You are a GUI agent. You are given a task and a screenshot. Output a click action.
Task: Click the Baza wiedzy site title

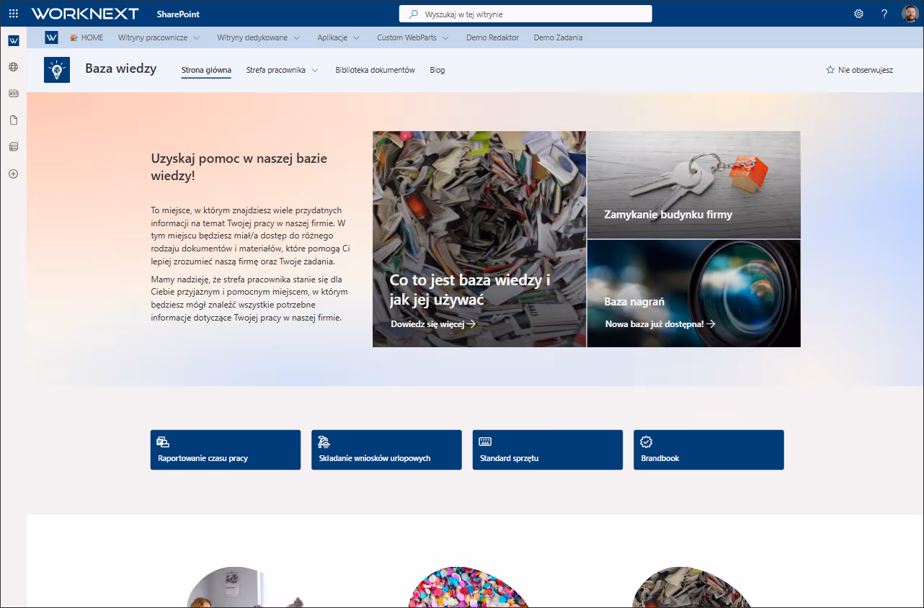click(x=120, y=69)
